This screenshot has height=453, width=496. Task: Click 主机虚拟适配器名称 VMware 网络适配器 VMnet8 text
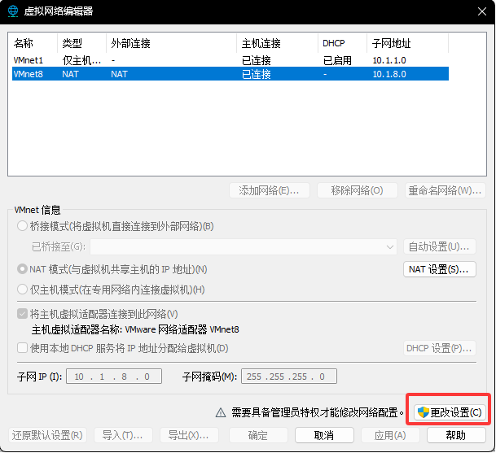coord(135,329)
